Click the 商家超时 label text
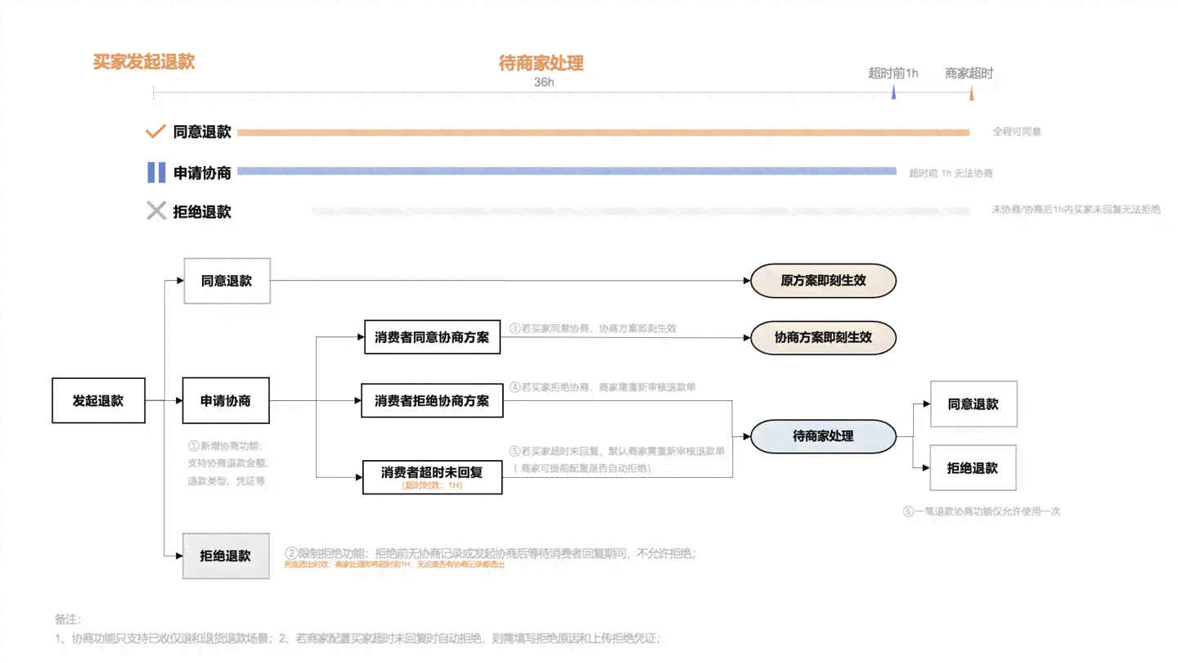This screenshot has width=1178, height=663. [969, 73]
